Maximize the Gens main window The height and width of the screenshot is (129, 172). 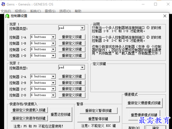(x=156, y=4)
